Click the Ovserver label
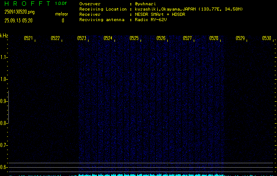The image size is (277, 176). pyautogui.click(x=90, y=4)
